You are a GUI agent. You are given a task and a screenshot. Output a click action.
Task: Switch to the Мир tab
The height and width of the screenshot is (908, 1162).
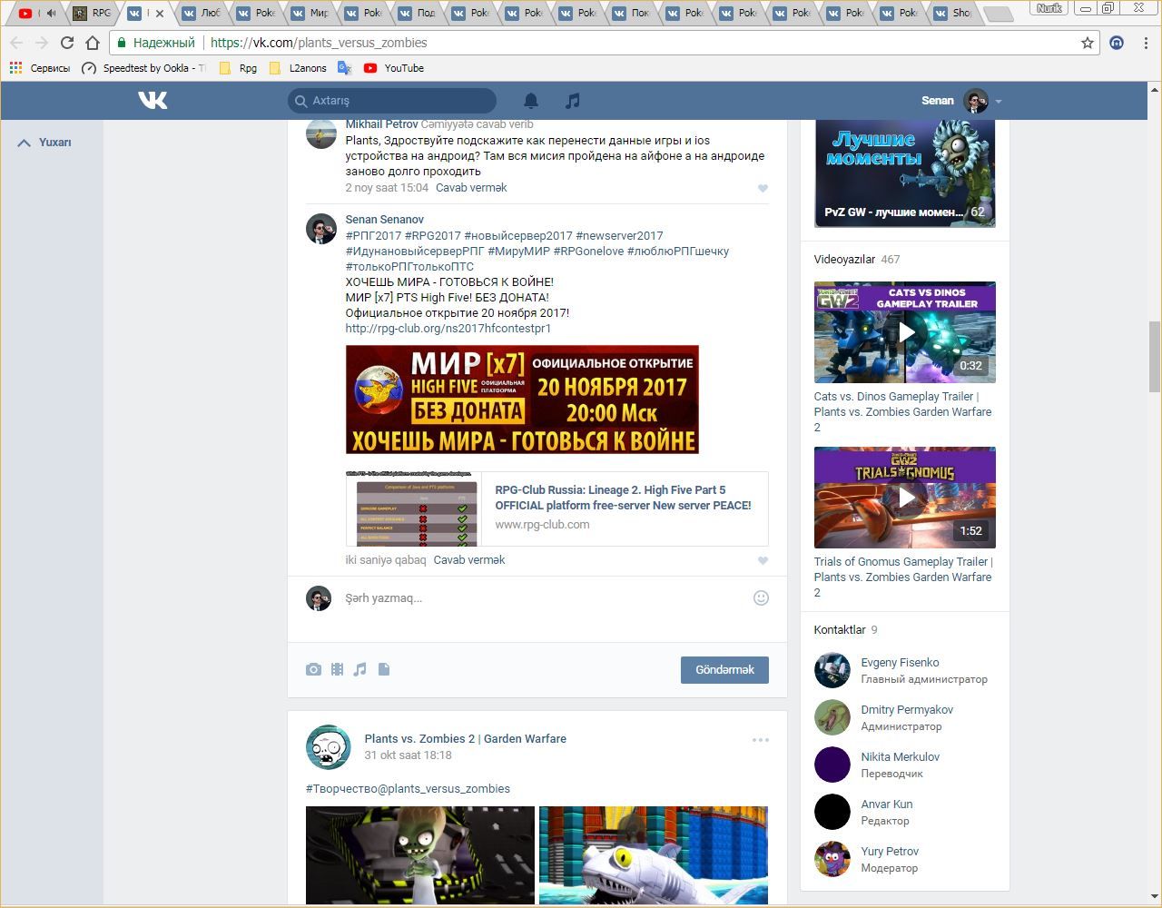click(309, 14)
